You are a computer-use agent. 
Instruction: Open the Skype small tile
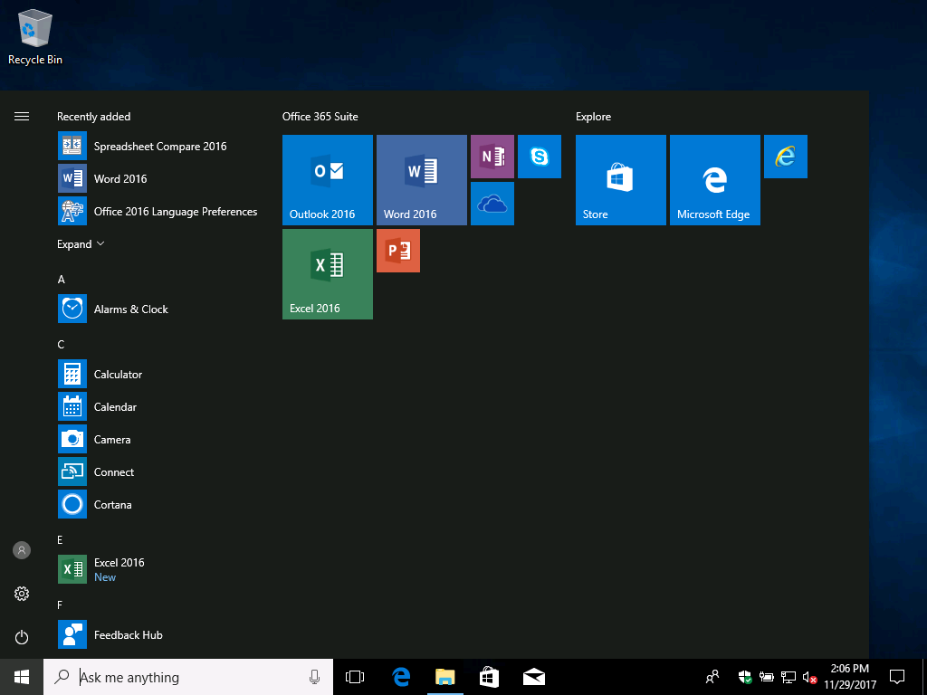(x=540, y=157)
